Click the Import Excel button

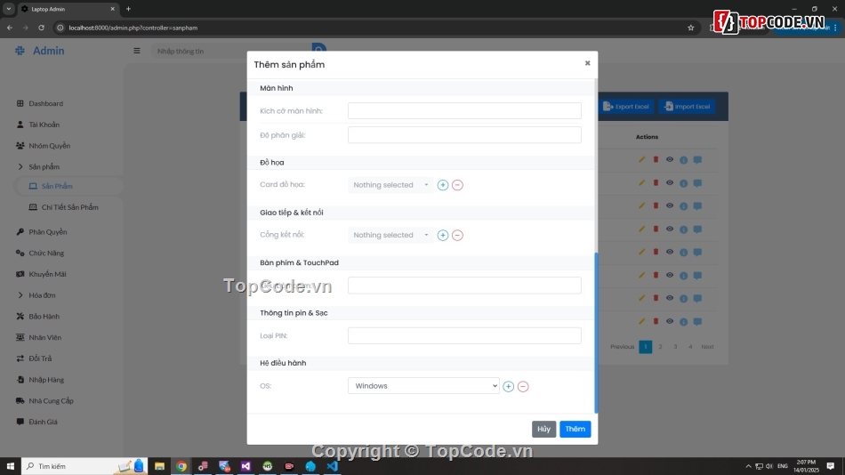click(687, 106)
